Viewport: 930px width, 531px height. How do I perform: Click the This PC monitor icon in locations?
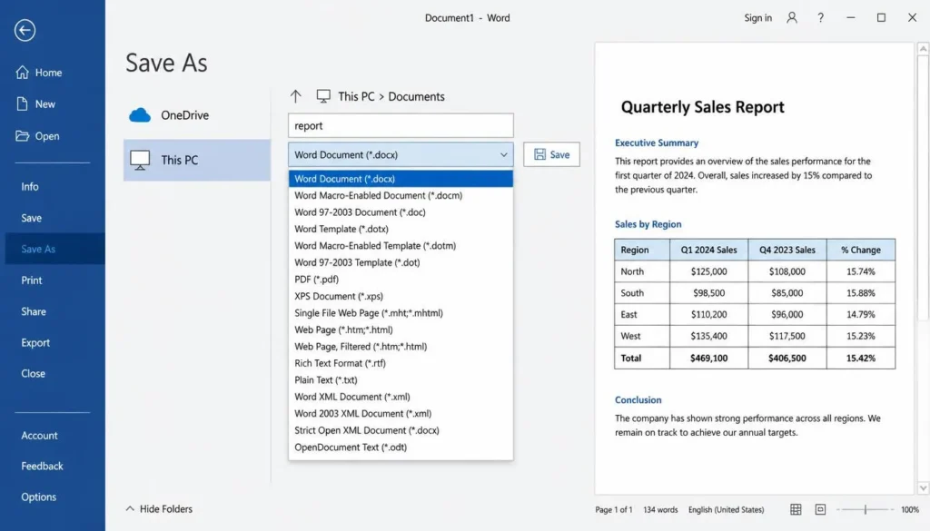tap(140, 160)
